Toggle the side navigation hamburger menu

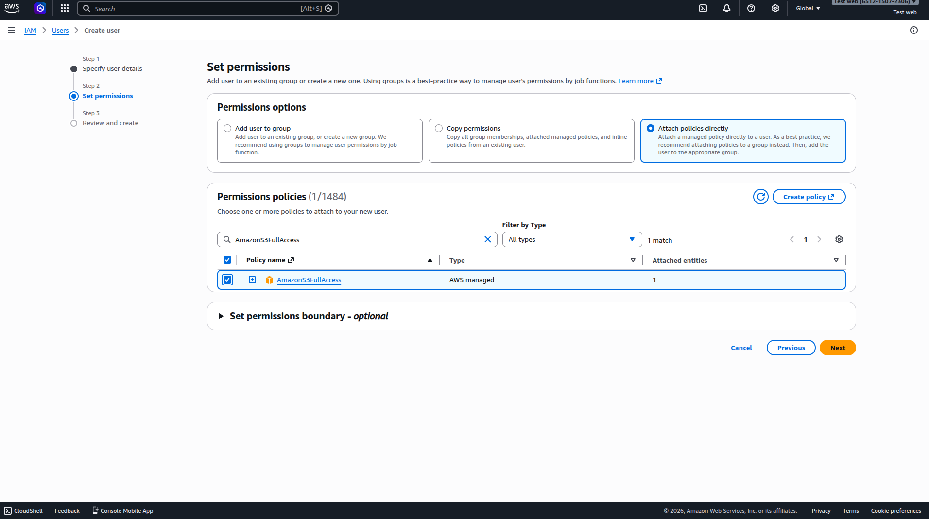[11, 30]
